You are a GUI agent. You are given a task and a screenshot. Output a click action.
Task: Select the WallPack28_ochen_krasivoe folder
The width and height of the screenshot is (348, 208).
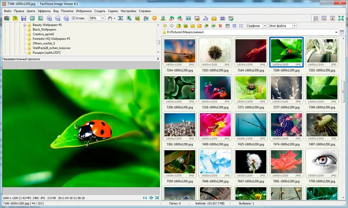tap(52, 48)
